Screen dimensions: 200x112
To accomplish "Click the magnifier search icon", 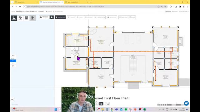I will point(107,104).
